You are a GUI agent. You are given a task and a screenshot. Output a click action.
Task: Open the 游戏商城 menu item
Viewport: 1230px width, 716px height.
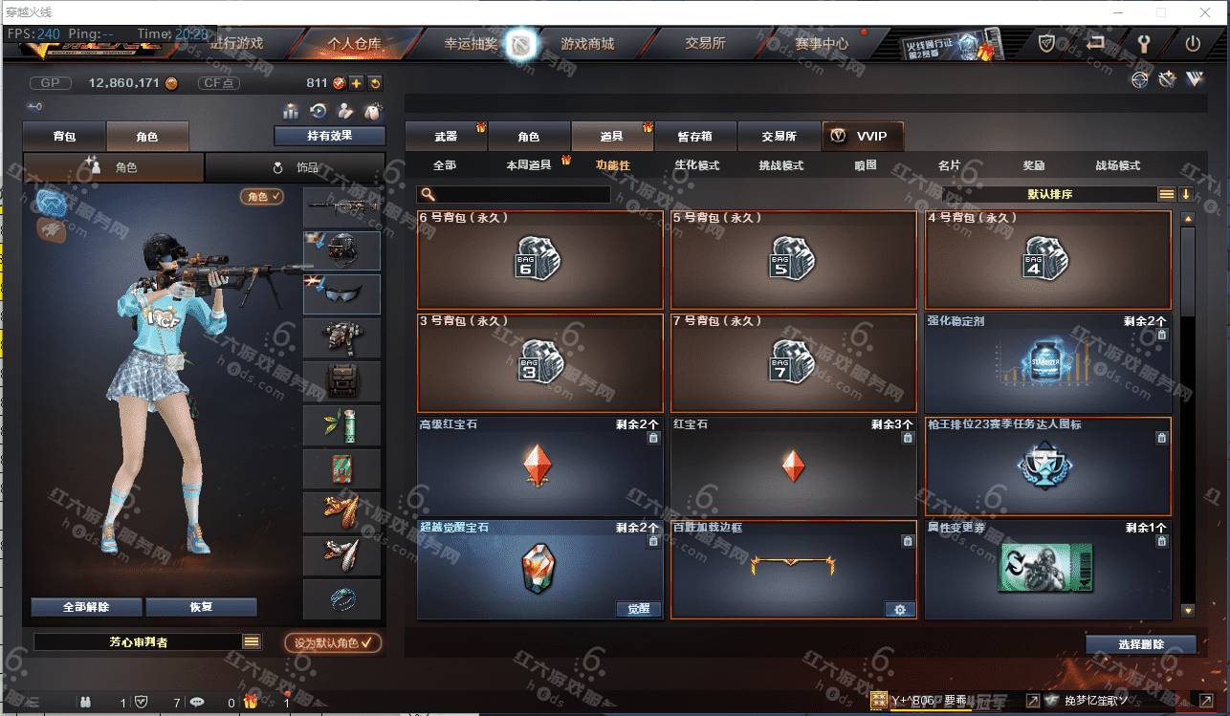coord(587,44)
